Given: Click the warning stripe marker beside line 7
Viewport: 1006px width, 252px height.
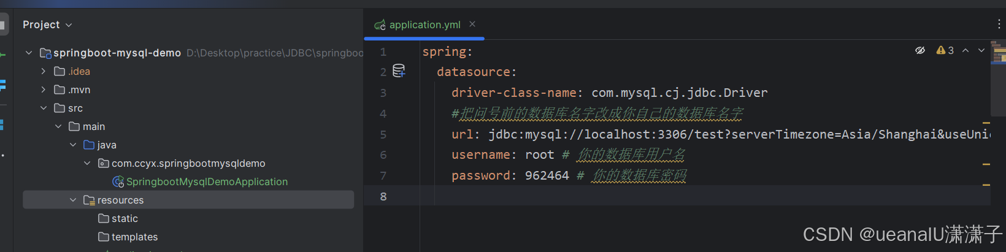Looking at the screenshot, I should point(986,185).
